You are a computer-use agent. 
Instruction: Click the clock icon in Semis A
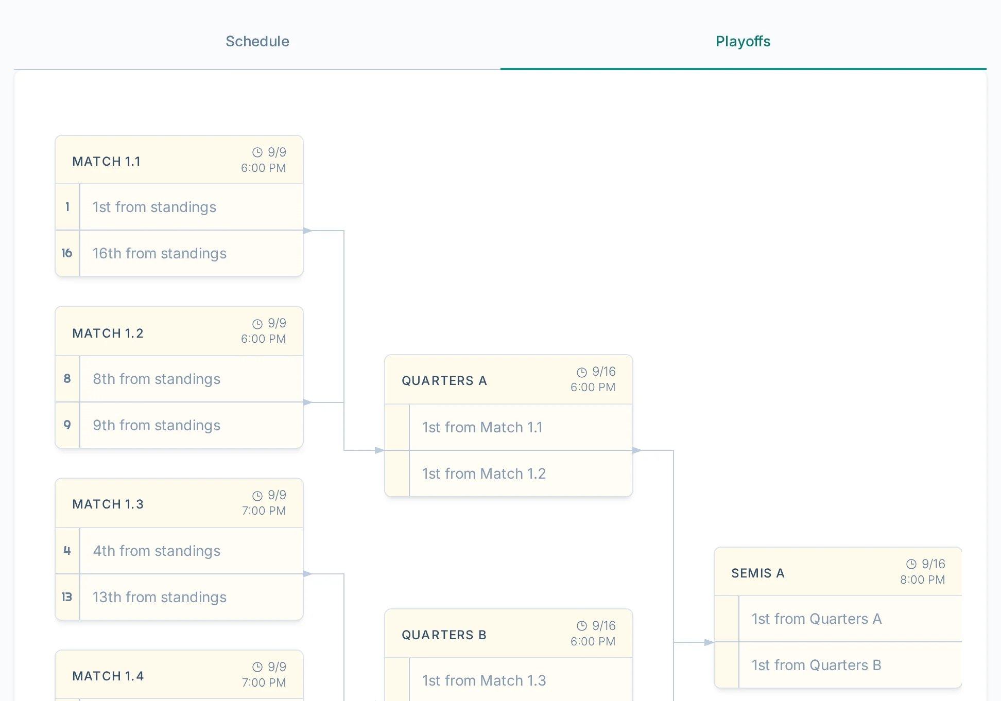911,564
